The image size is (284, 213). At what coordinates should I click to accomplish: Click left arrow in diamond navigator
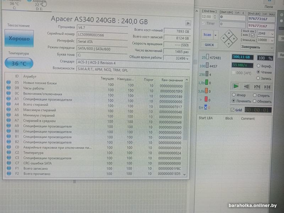tap(223, 38)
